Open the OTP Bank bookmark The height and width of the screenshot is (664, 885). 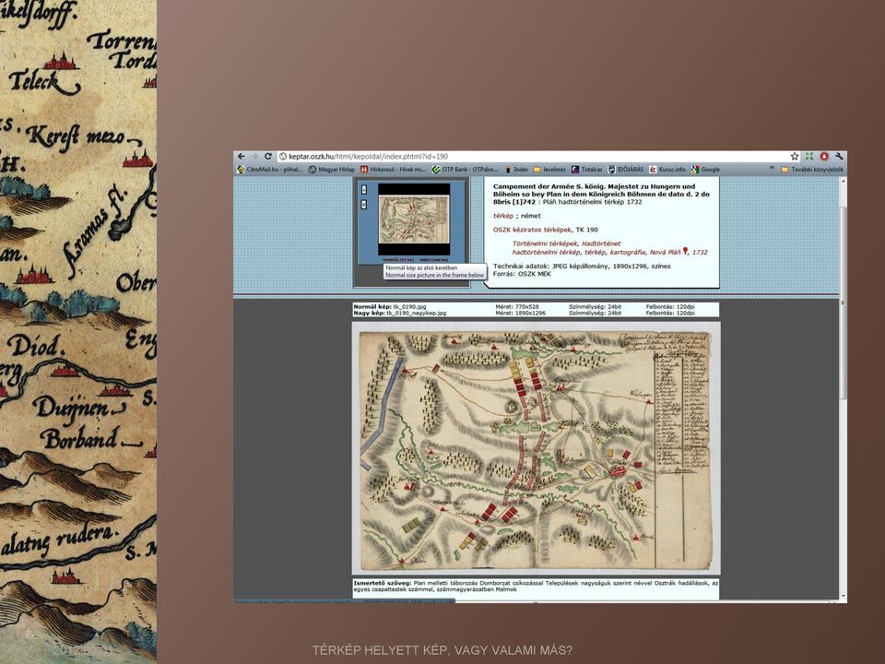(x=465, y=170)
